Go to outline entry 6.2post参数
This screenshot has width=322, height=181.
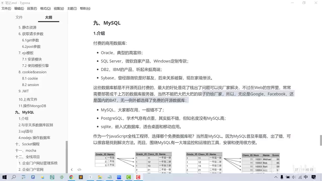31,47
